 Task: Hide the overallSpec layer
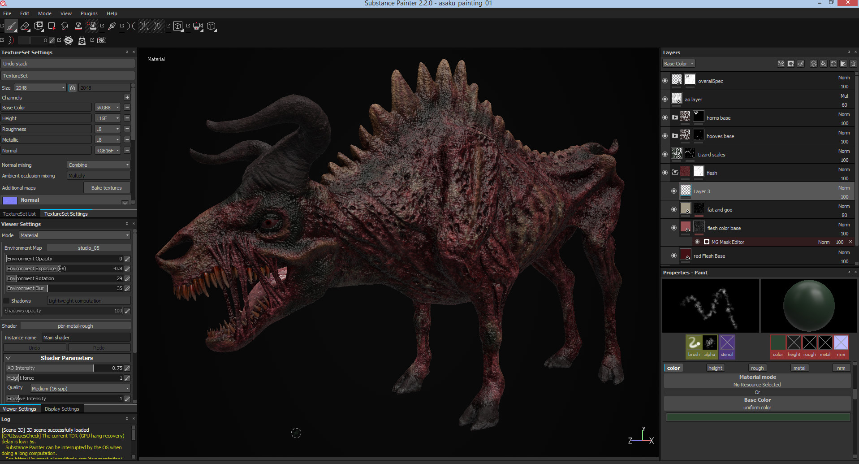(x=665, y=81)
